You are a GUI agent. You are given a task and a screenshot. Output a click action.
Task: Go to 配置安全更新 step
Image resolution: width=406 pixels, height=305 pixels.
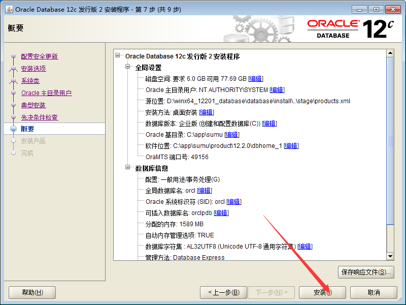40,56
